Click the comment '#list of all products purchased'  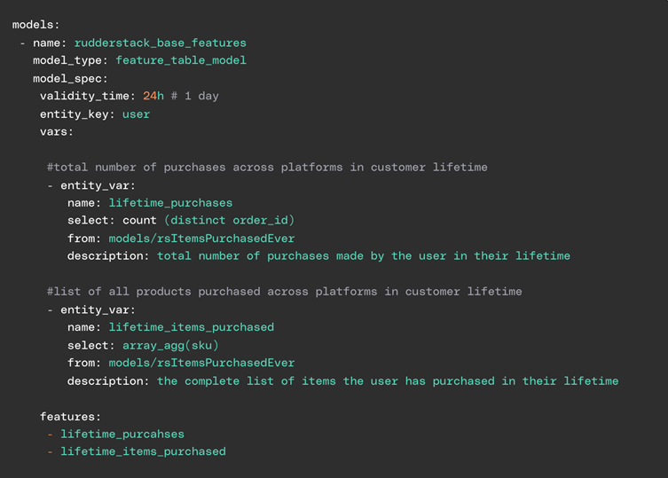pyautogui.click(x=153, y=292)
